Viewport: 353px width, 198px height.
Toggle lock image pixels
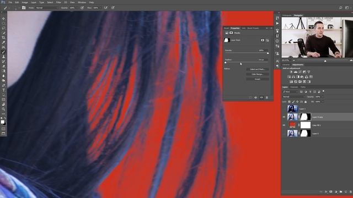293,102
